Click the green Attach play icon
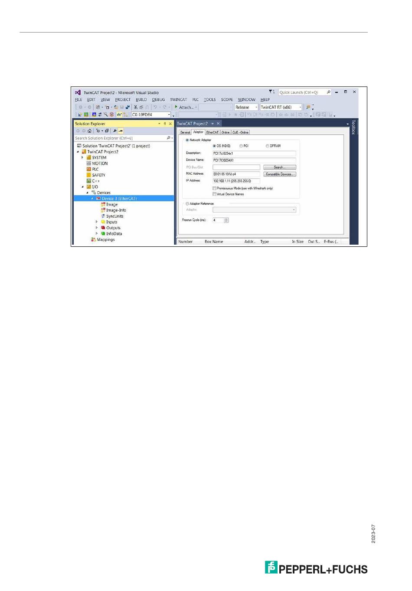The width and height of the screenshot is (412, 591). [176, 107]
